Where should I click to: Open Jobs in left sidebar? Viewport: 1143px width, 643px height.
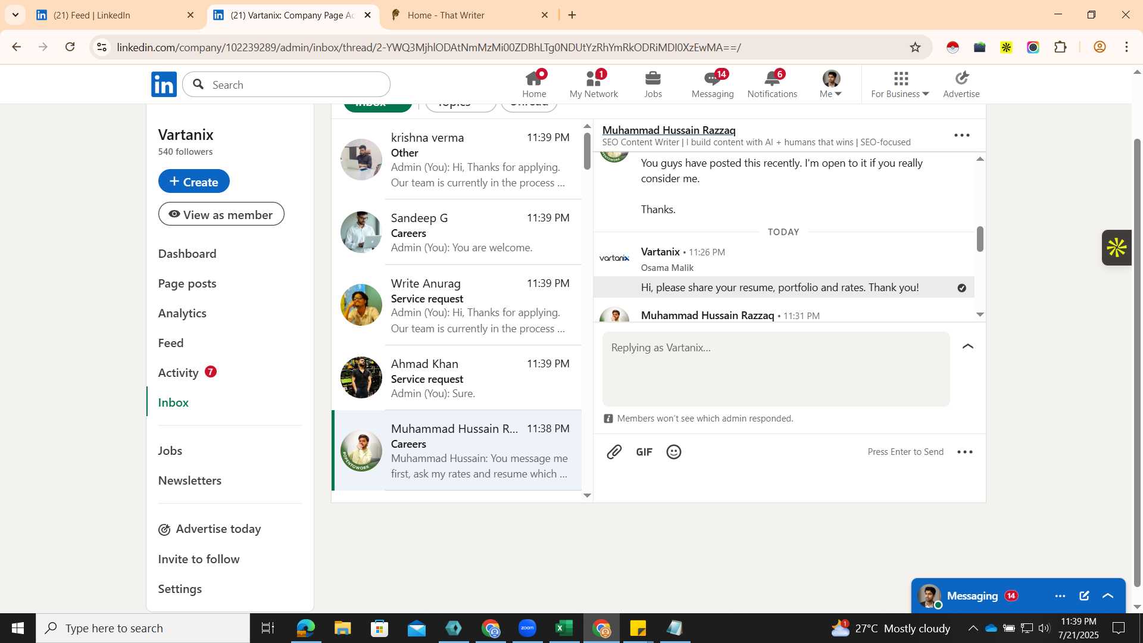click(x=170, y=451)
